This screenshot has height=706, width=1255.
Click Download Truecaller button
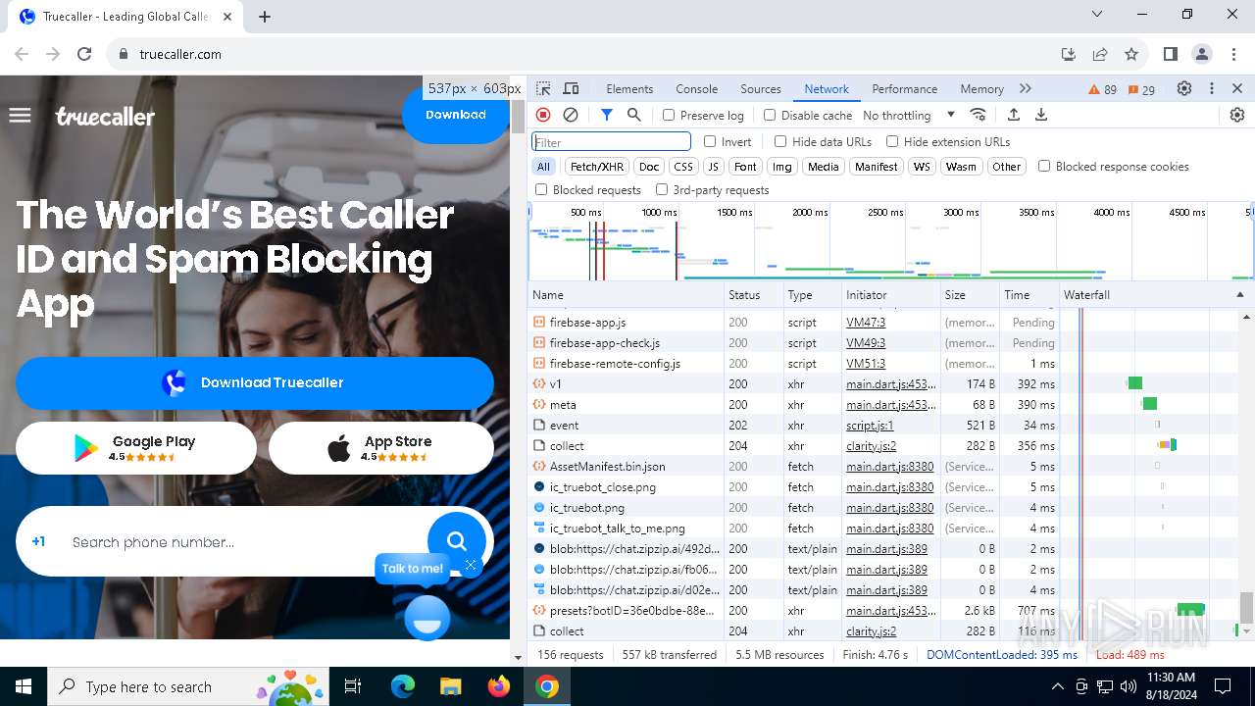(x=255, y=382)
